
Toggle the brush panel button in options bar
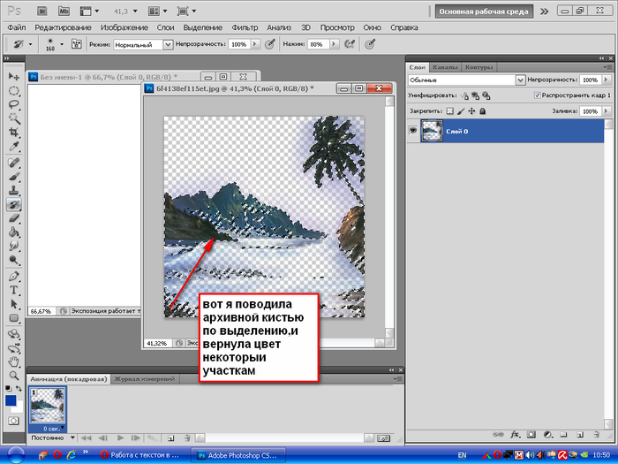77,44
